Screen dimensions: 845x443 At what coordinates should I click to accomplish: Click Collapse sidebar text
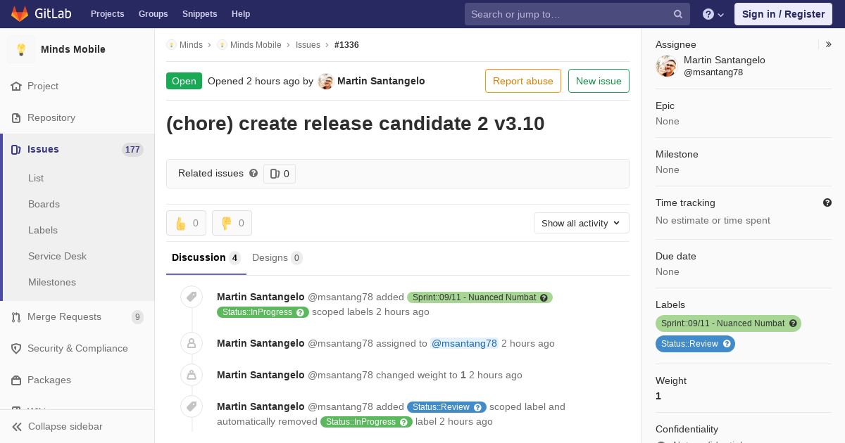click(x=65, y=427)
